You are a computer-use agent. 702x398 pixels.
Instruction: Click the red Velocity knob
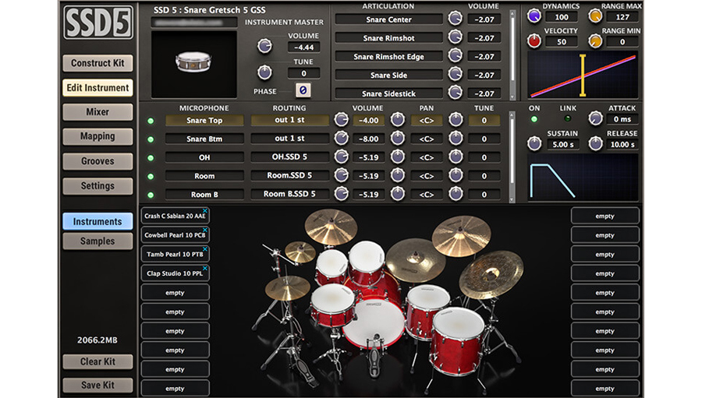pos(534,41)
